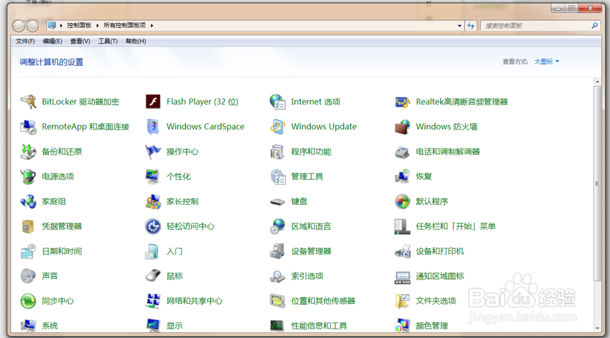Viewport: 610px width, 338px height.
Task: Click 入门 link text
Action: pyautogui.click(x=174, y=251)
